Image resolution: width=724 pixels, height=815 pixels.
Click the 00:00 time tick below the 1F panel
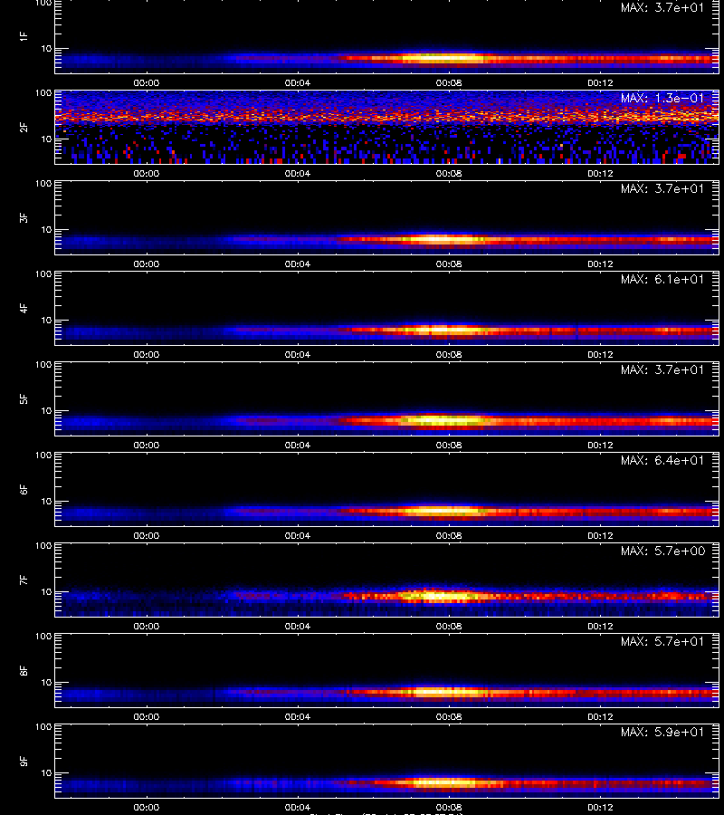pos(147,83)
